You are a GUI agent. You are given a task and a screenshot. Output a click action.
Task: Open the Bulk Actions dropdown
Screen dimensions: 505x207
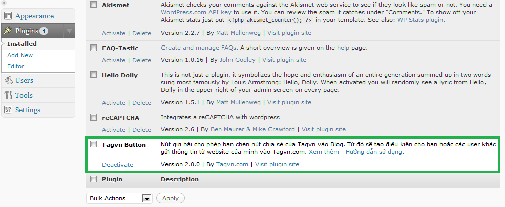coord(119,198)
